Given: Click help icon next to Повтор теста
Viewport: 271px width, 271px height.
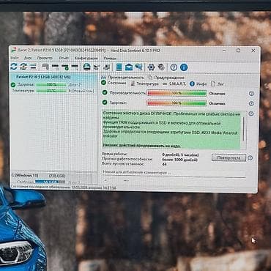Looking at the screenshot, I should [x=250, y=158].
